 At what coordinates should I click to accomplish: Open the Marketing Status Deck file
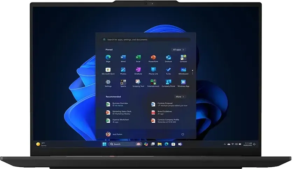tap(119, 113)
